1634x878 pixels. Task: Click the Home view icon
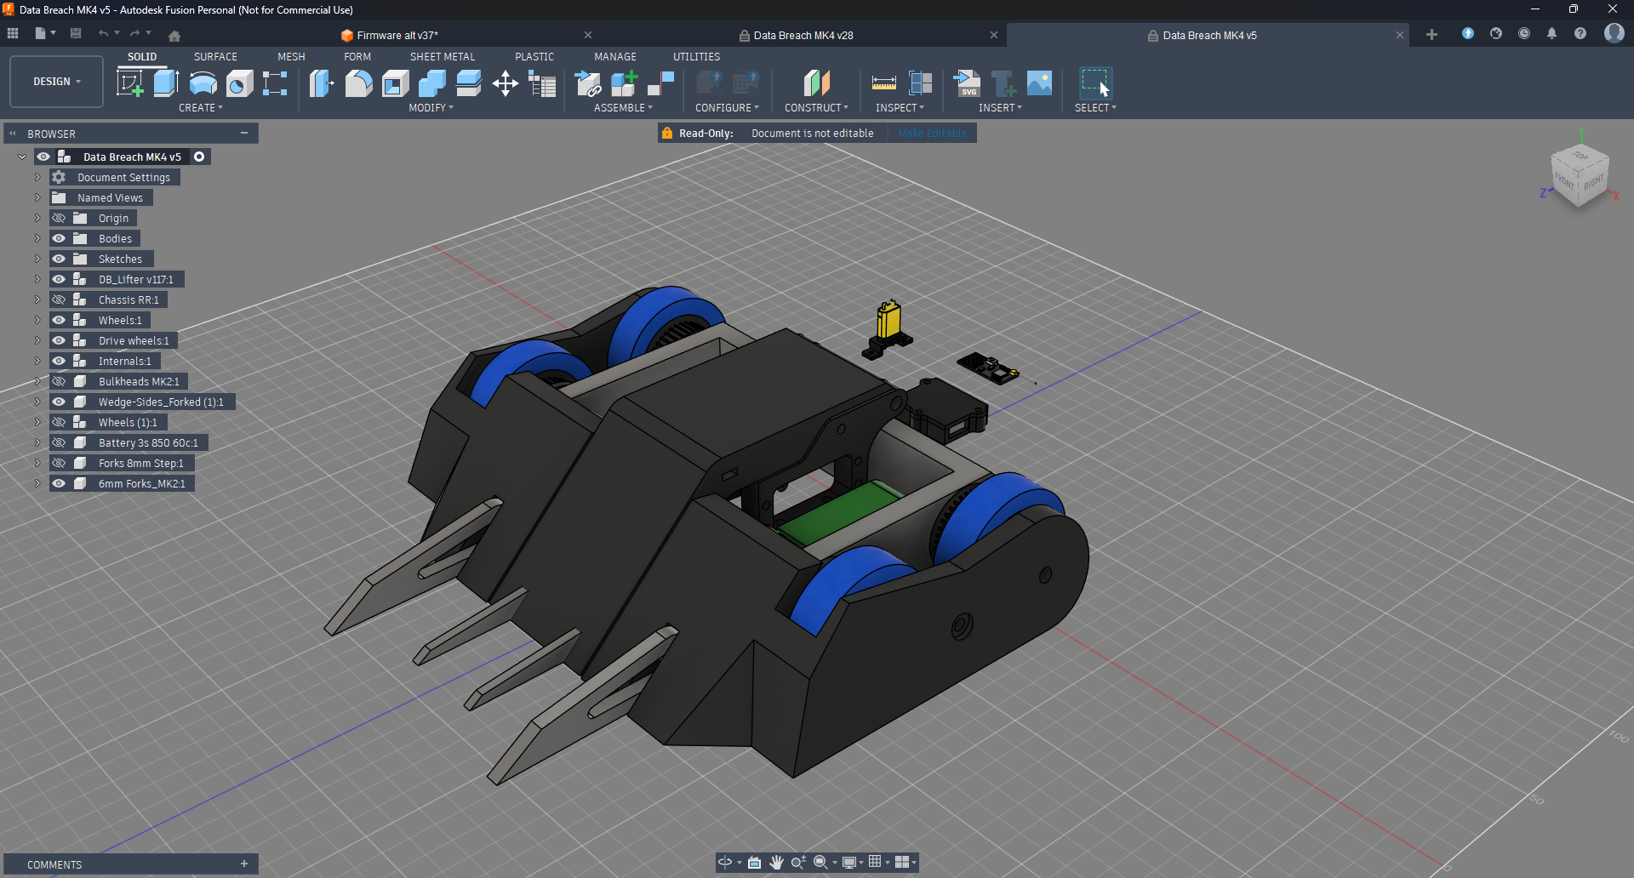click(x=174, y=36)
